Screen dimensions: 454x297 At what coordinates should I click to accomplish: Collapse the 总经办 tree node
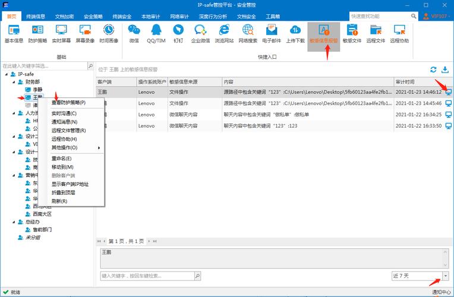[x=13, y=222]
